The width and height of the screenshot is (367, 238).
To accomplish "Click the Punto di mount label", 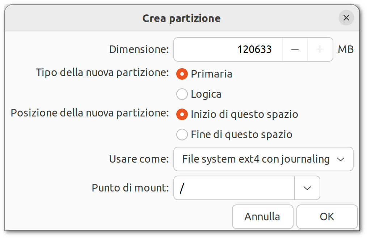I will pyautogui.click(x=130, y=188).
